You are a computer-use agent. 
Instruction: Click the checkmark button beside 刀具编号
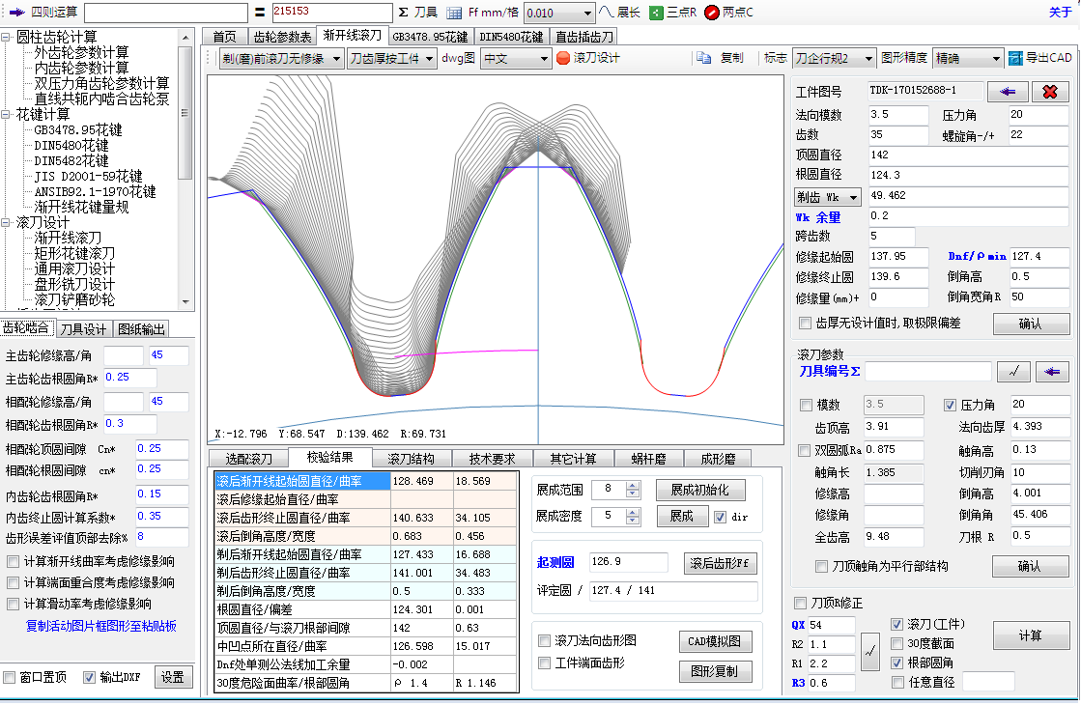pyautogui.click(x=1013, y=372)
